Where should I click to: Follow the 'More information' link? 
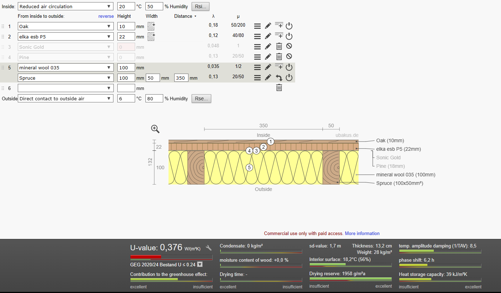(362, 234)
